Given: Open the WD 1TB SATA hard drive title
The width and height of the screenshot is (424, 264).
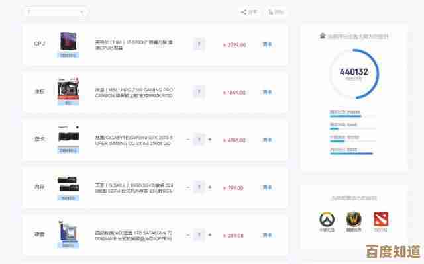Looking at the screenshot, I should click(x=134, y=236).
